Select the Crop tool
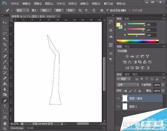The height and width of the screenshot is (131, 167). click(5, 45)
